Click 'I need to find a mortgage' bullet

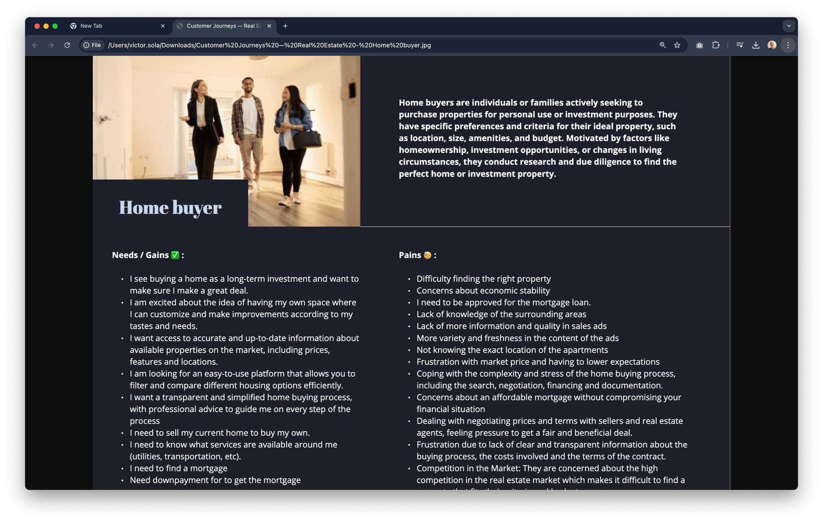tap(178, 468)
